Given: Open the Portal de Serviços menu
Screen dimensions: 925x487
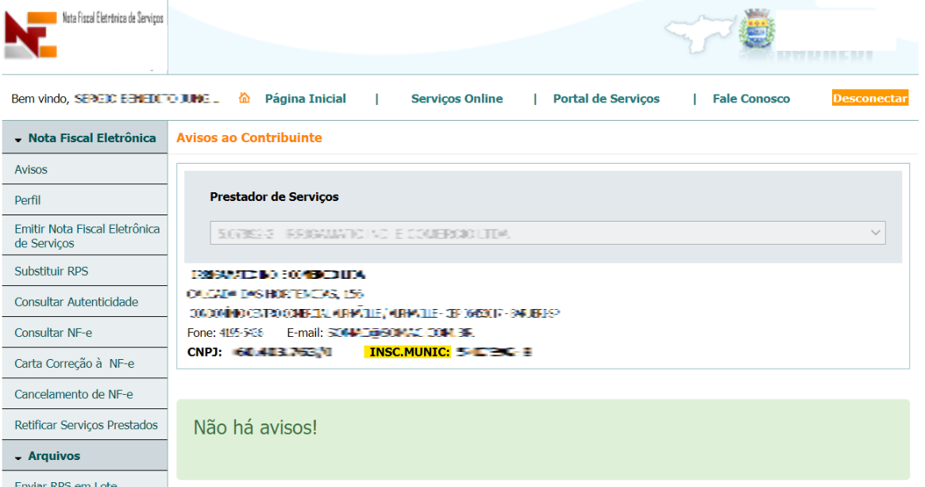Looking at the screenshot, I should 606,98.
